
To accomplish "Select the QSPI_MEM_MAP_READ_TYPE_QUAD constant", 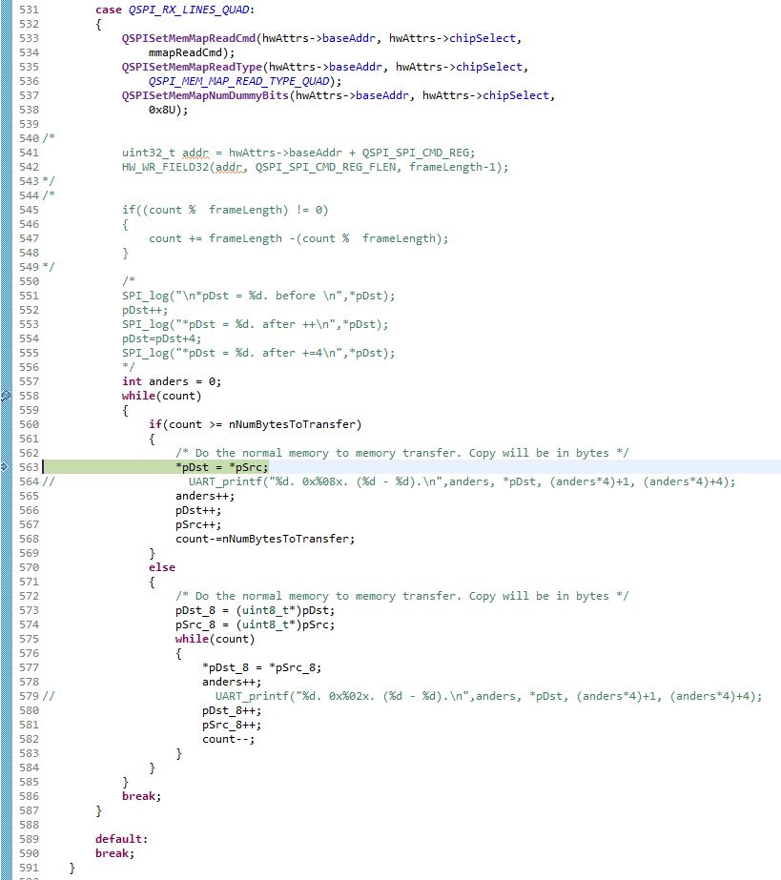I will (x=238, y=81).
